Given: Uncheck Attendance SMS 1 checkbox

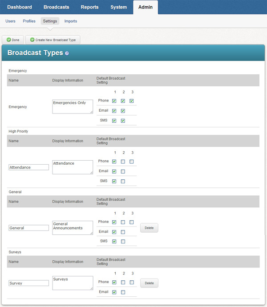Looking at the screenshot, I should click(x=114, y=181).
